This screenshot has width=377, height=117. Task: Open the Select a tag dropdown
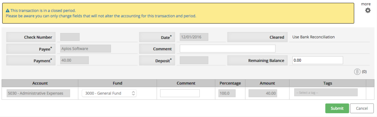tap(326, 92)
